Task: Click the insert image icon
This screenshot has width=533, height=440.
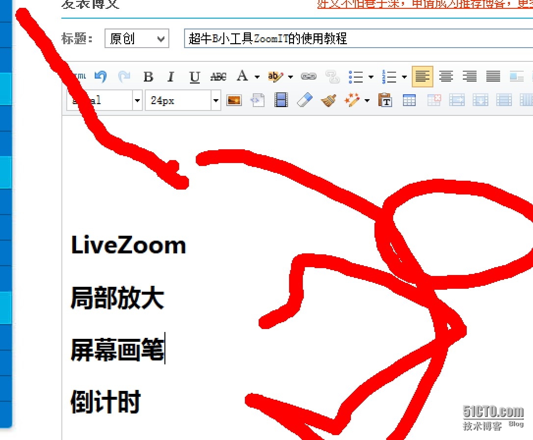Action: coord(234,100)
